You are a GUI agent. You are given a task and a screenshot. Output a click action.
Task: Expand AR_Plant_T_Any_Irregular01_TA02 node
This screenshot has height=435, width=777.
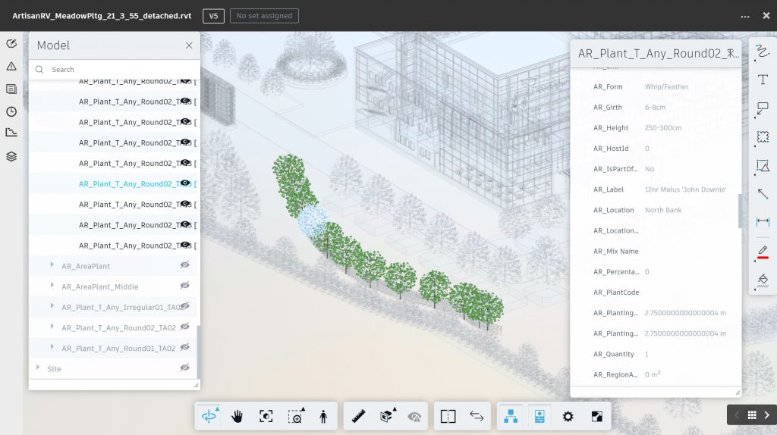52,306
